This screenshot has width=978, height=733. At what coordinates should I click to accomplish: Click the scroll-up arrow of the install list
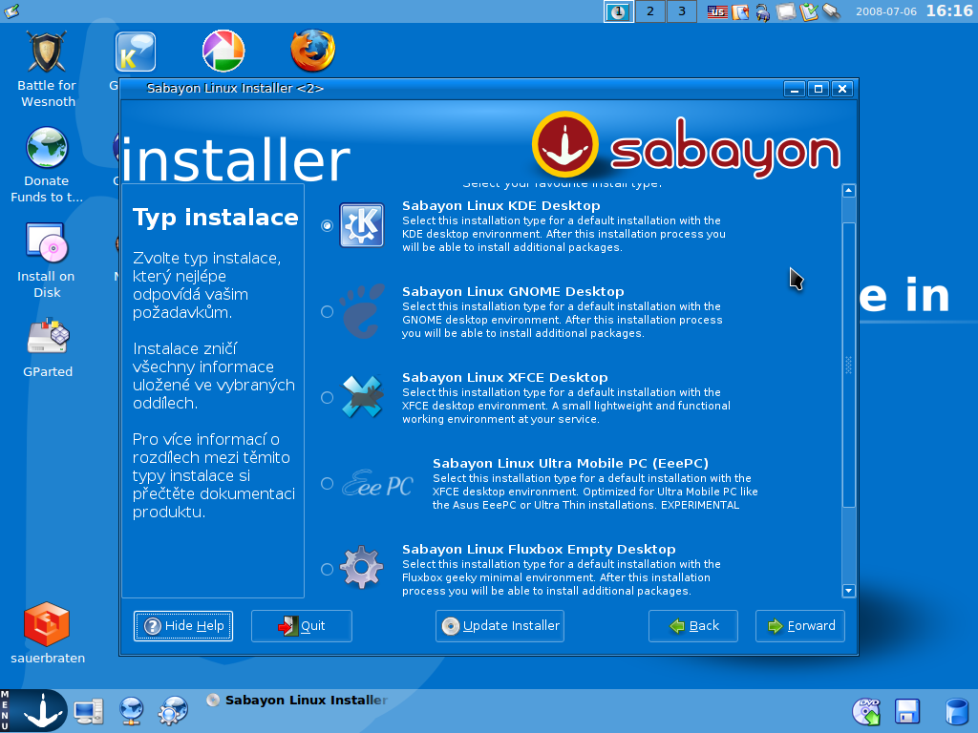(848, 191)
